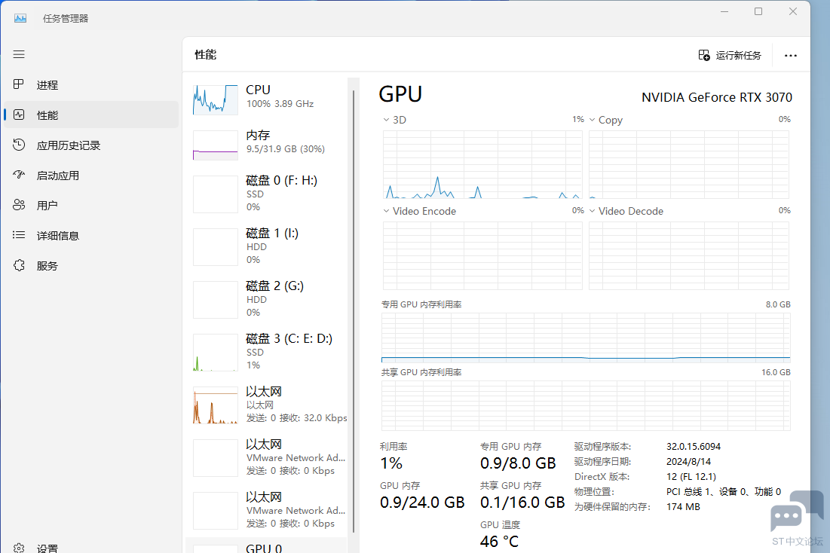Screen dimensions: 830x553
Task: Open the three-dot more options menu
Action: point(790,56)
